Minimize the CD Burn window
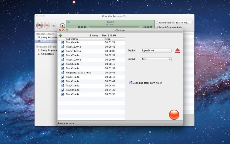Viewport: 230px width, 144px height. click(63, 30)
